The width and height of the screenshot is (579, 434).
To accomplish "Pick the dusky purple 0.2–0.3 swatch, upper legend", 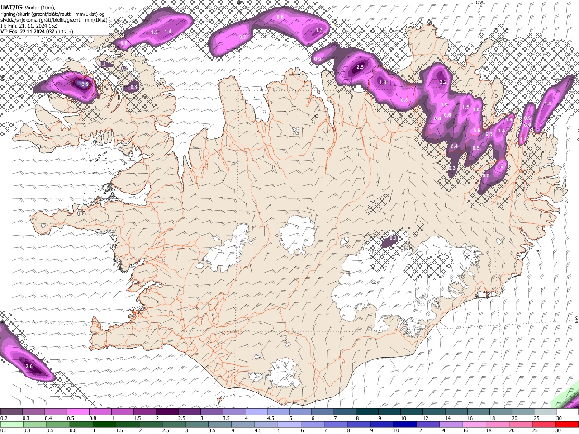I will click(x=11, y=412).
